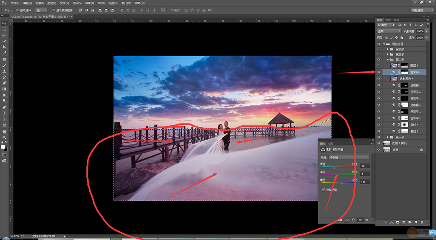Click the lock transparent pixels icon
Image resolution: width=436 pixels, height=240 pixels.
click(386, 37)
